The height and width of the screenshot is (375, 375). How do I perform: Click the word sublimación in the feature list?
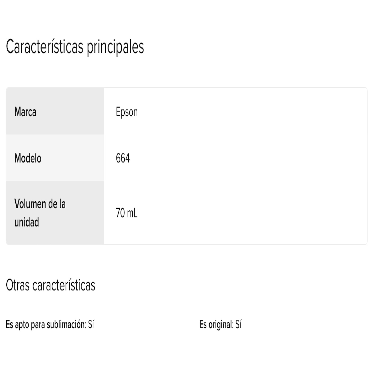pyautogui.click(x=66, y=324)
